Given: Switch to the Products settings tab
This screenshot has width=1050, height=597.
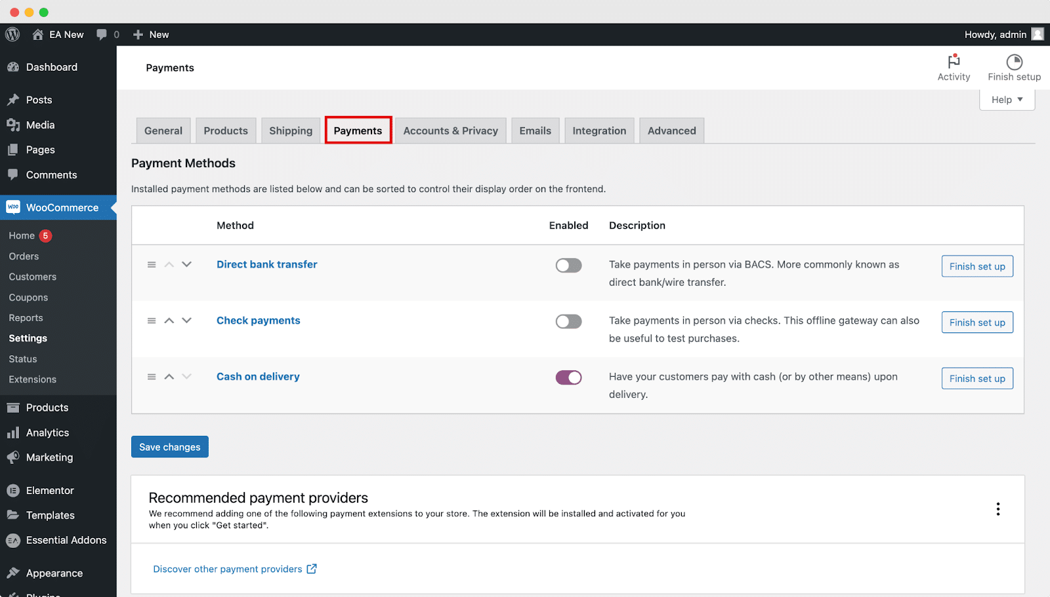Looking at the screenshot, I should [x=226, y=130].
